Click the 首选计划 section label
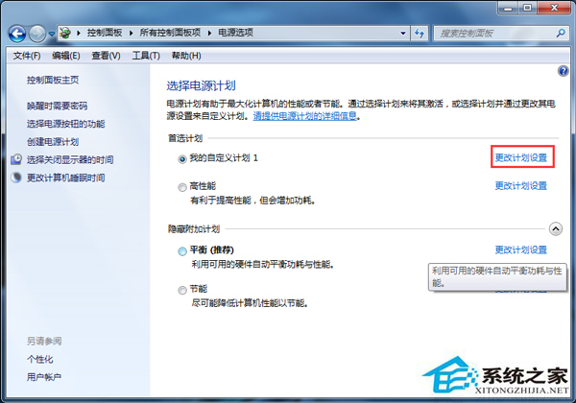This screenshot has width=576, height=403. (185, 138)
